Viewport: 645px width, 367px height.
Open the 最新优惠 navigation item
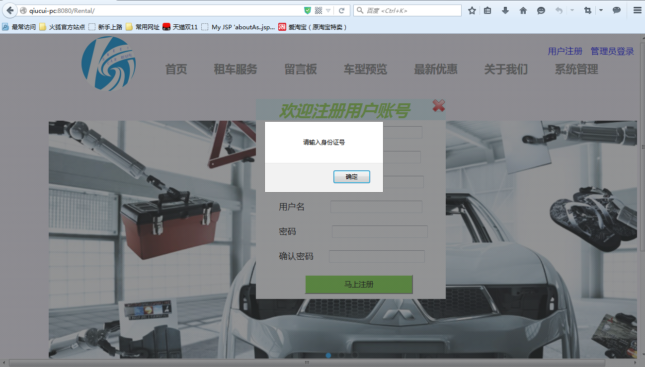(436, 70)
